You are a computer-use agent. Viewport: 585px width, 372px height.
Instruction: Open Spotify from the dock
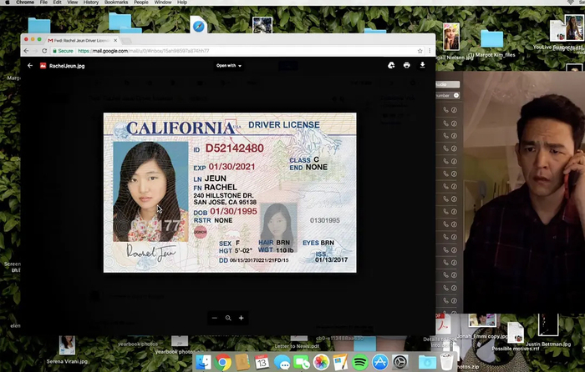[x=360, y=362]
